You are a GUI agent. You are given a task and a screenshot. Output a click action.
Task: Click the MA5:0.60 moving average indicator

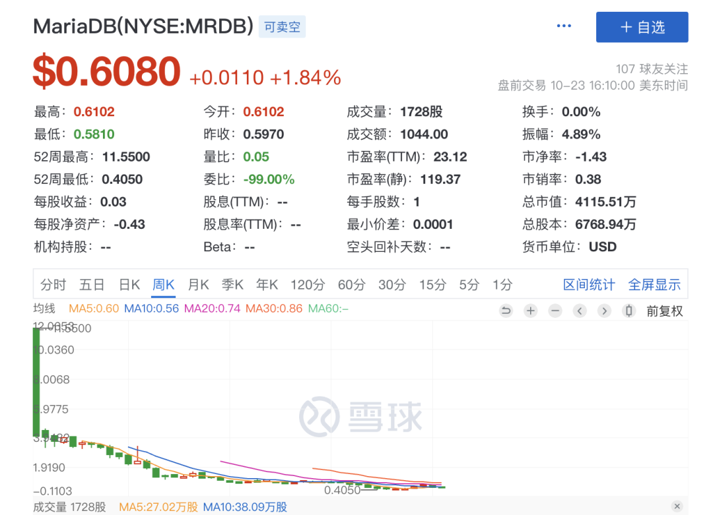coord(94,309)
